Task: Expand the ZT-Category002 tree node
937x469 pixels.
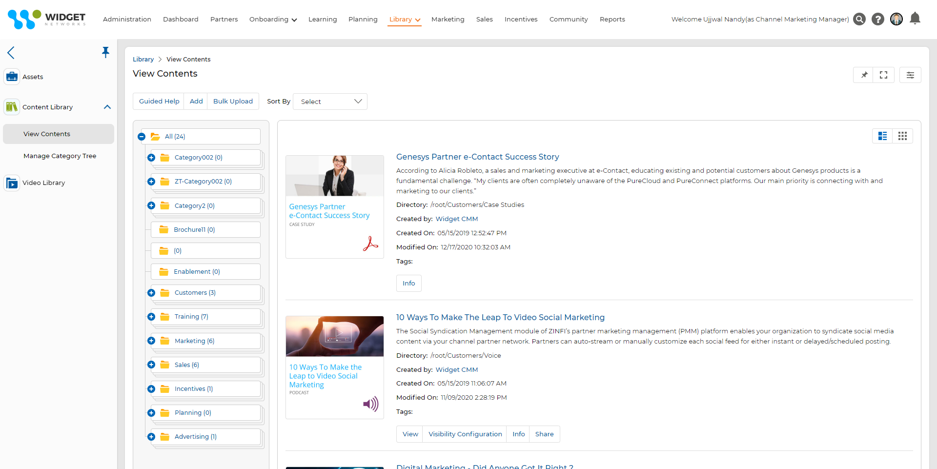Action: point(151,182)
